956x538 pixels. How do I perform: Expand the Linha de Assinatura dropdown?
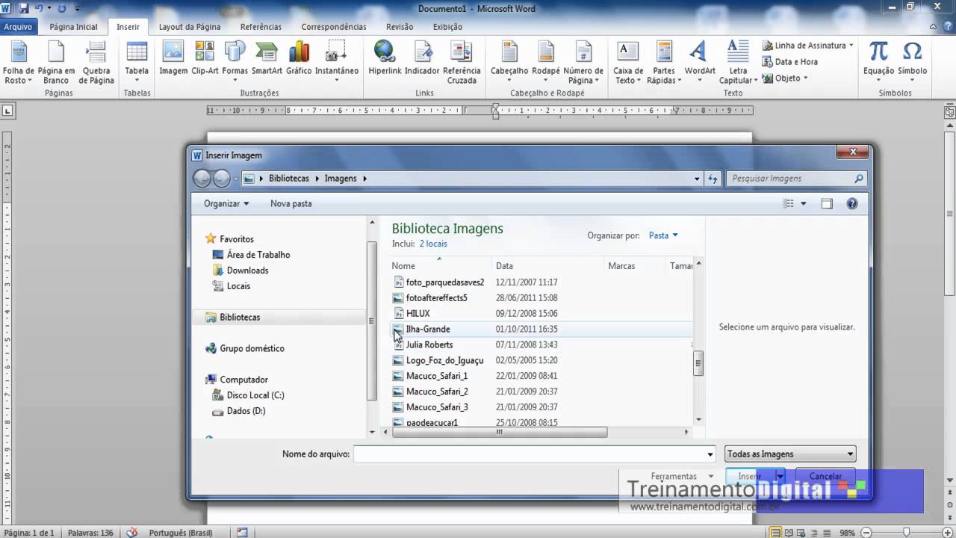point(851,46)
